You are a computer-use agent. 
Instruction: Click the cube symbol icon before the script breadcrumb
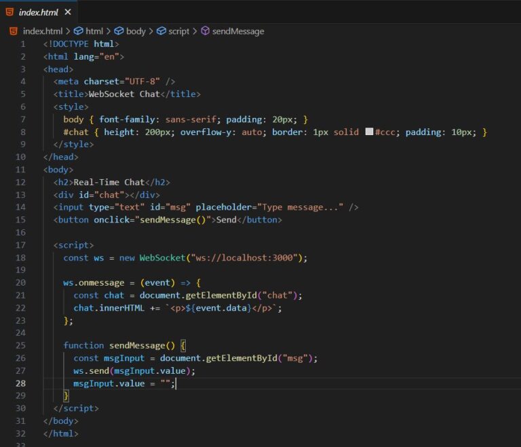click(161, 31)
